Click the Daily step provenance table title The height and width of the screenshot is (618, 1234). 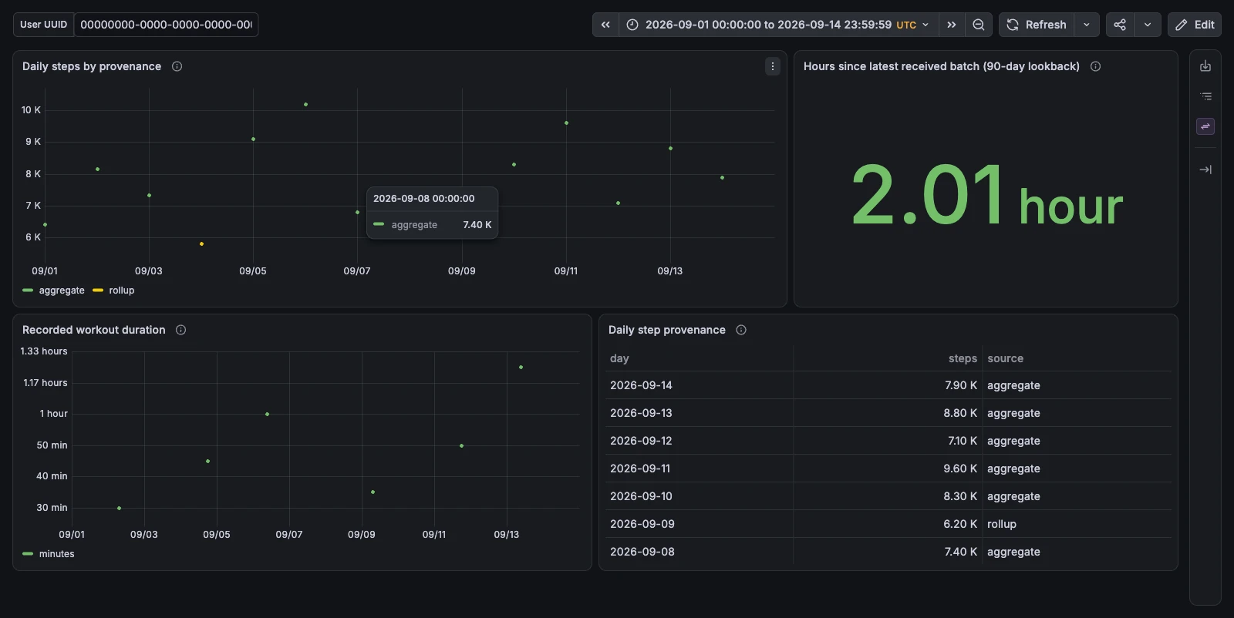pos(667,330)
